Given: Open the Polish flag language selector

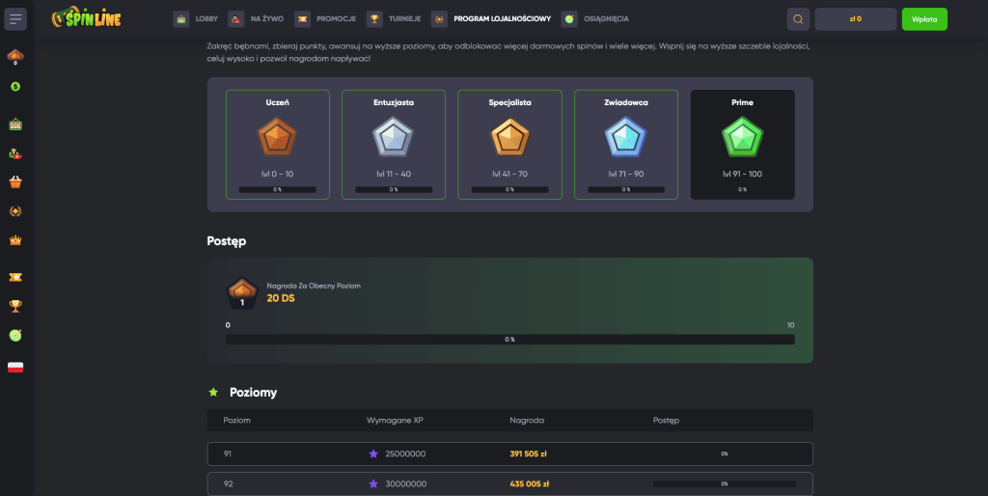Looking at the screenshot, I should tap(15, 367).
